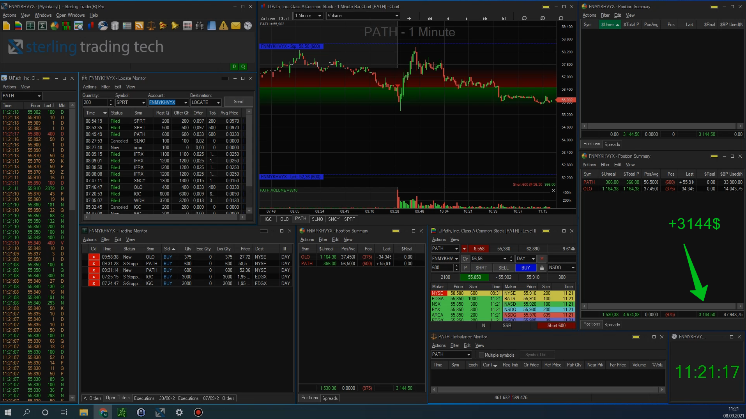The width and height of the screenshot is (746, 419).
Task: Select the SNCY chart tab
Action: click(334, 219)
